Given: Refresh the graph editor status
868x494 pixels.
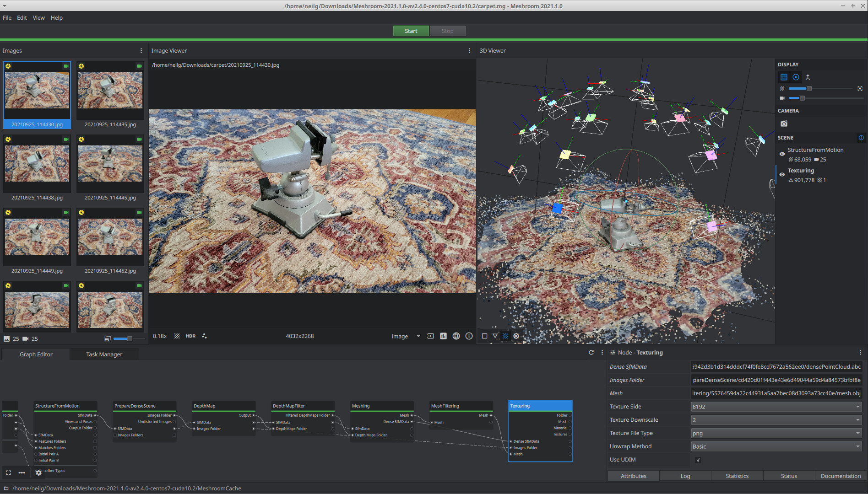Looking at the screenshot, I should (x=591, y=353).
